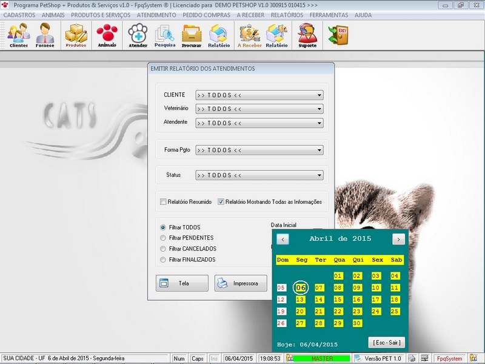Select day 06 in the calendar
This screenshot has height=364, width=485.
click(x=301, y=288)
